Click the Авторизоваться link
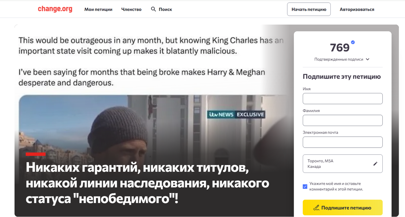Screen dimensions: 405x217 click(x=357, y=9)
